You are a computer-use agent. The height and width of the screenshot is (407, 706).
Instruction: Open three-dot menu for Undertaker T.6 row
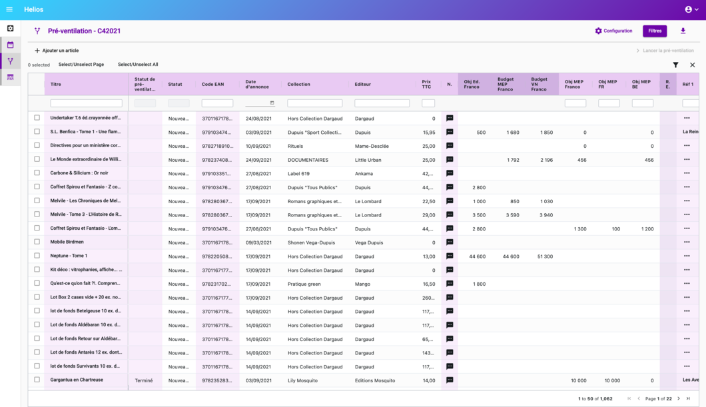(x=687, y=119)
